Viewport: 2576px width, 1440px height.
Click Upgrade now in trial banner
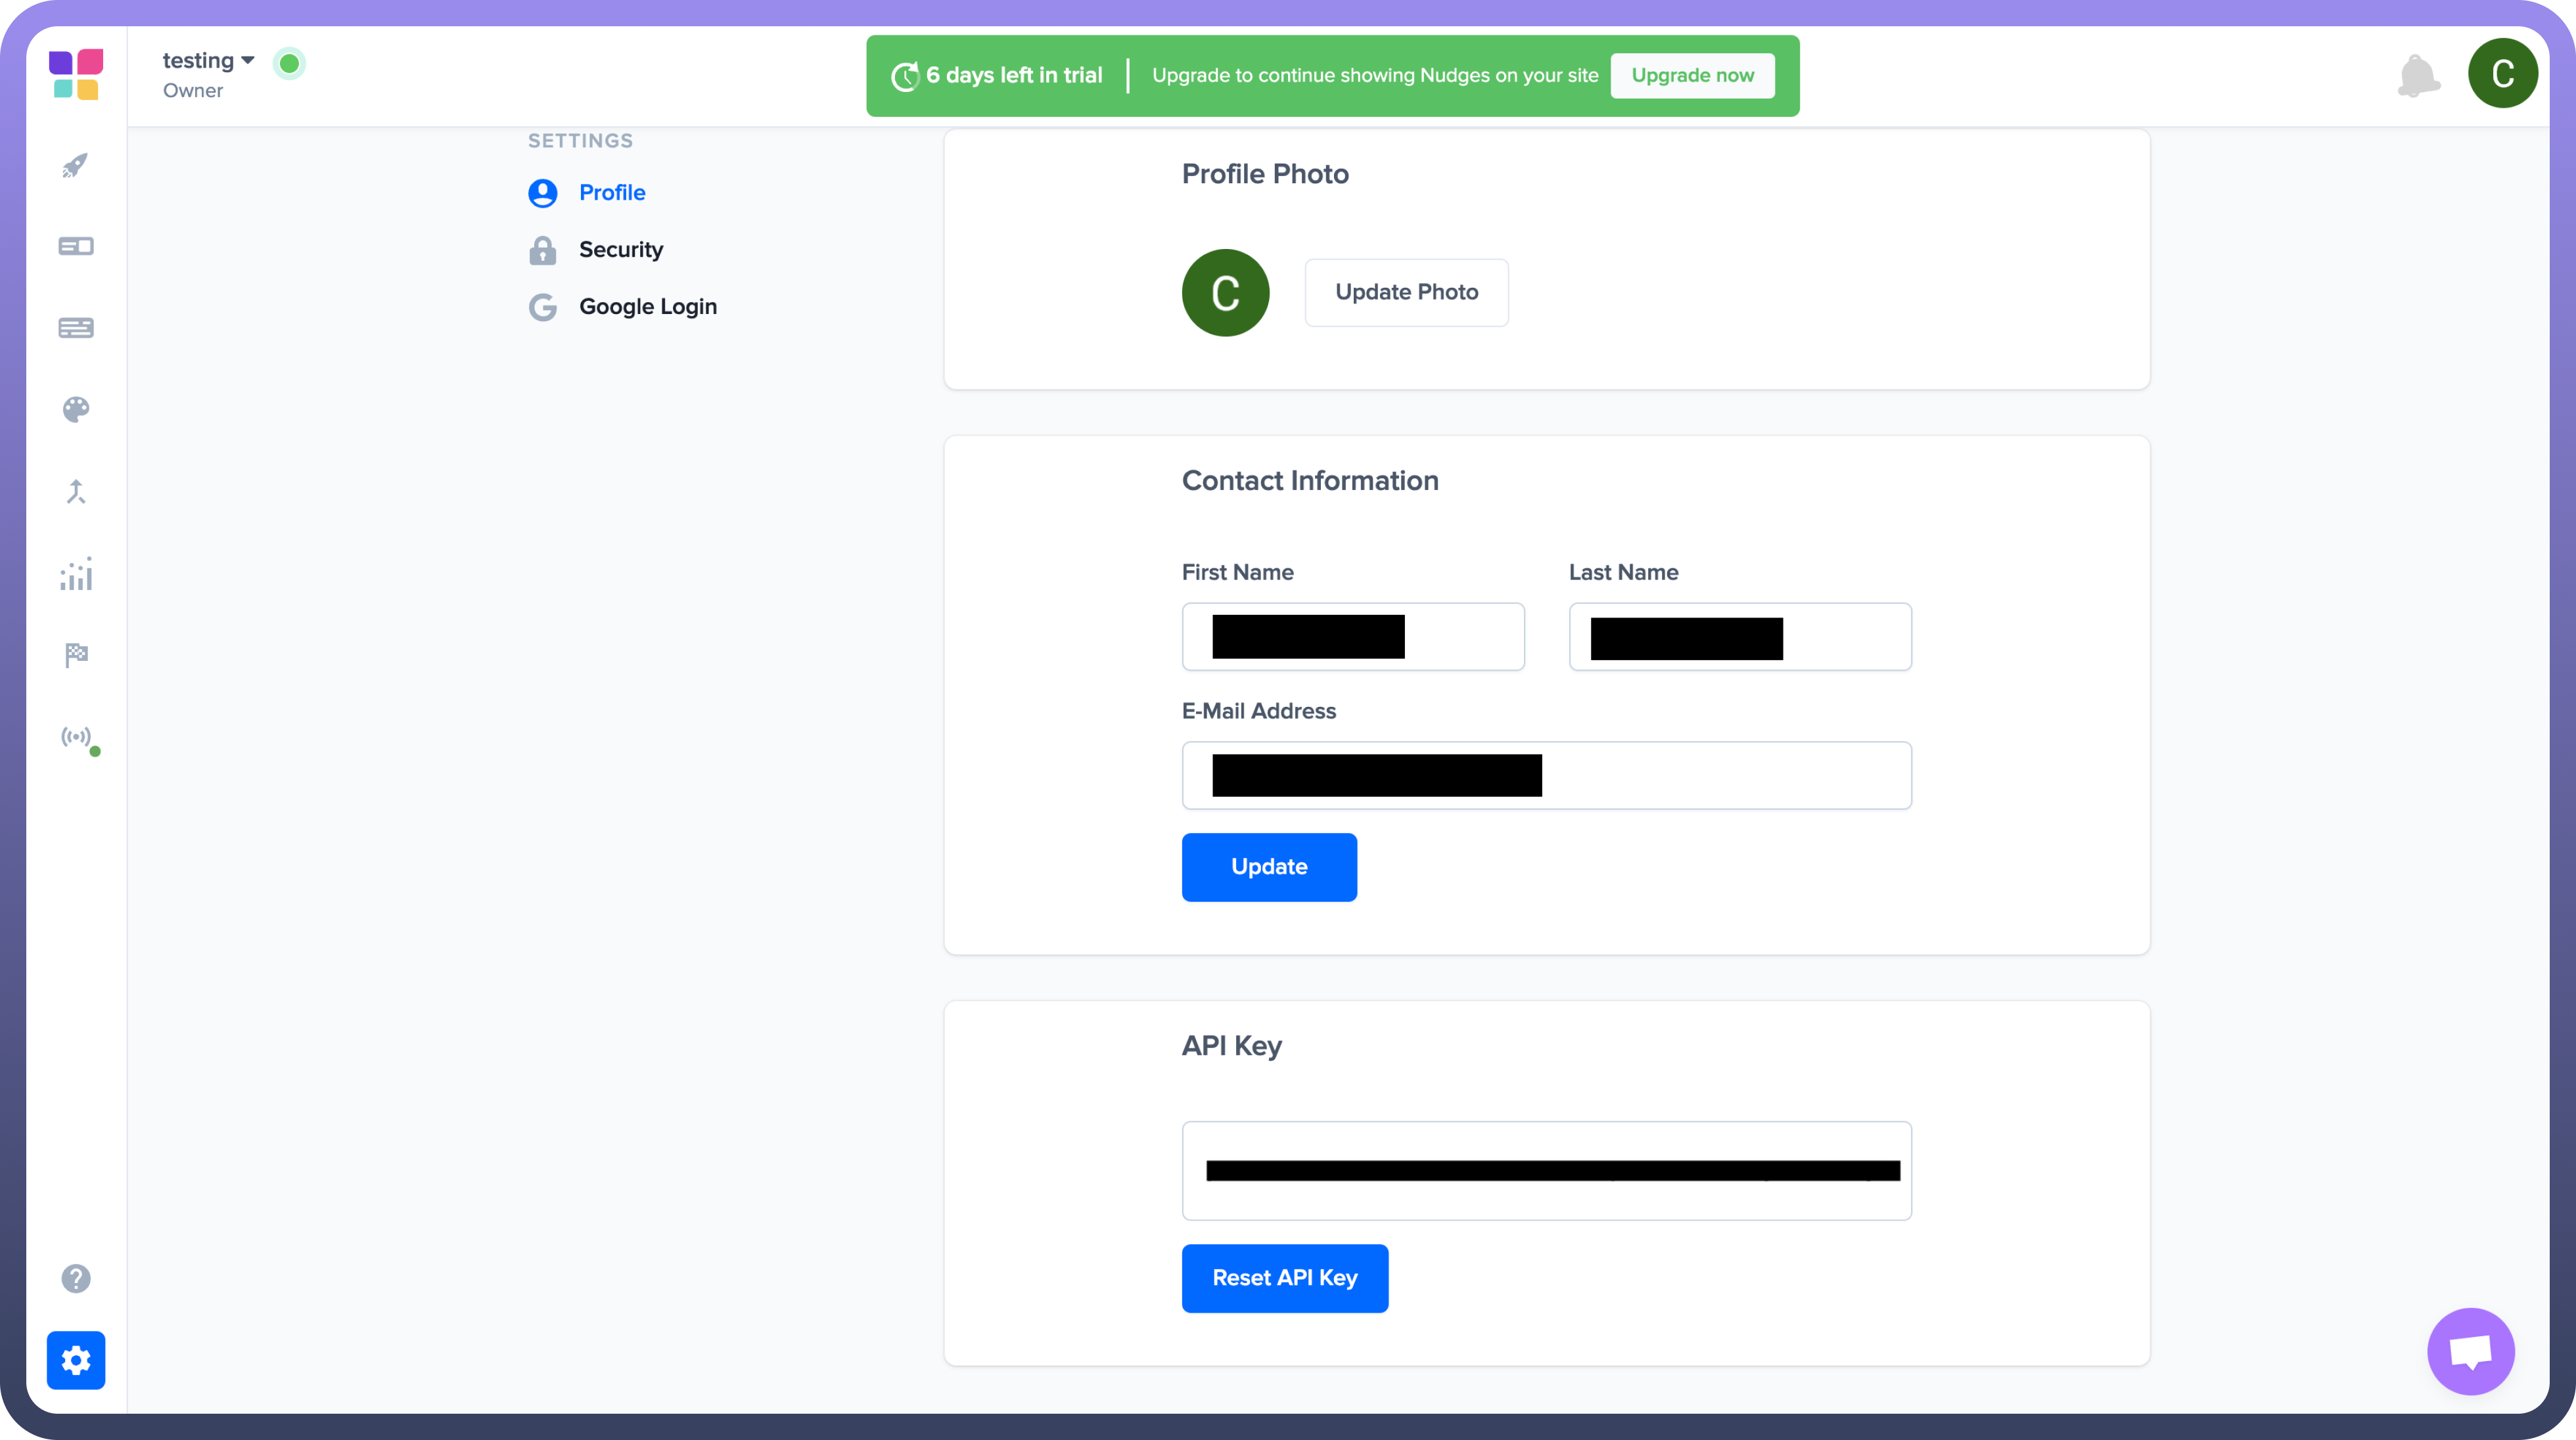(1692, 76)
